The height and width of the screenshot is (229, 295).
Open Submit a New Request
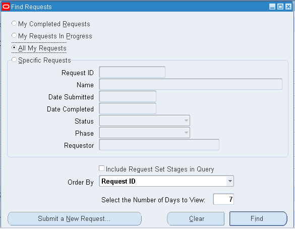coord(75,218)
